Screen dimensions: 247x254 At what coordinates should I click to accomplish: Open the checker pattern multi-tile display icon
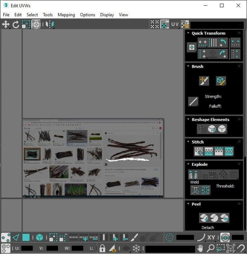point(155,24)
